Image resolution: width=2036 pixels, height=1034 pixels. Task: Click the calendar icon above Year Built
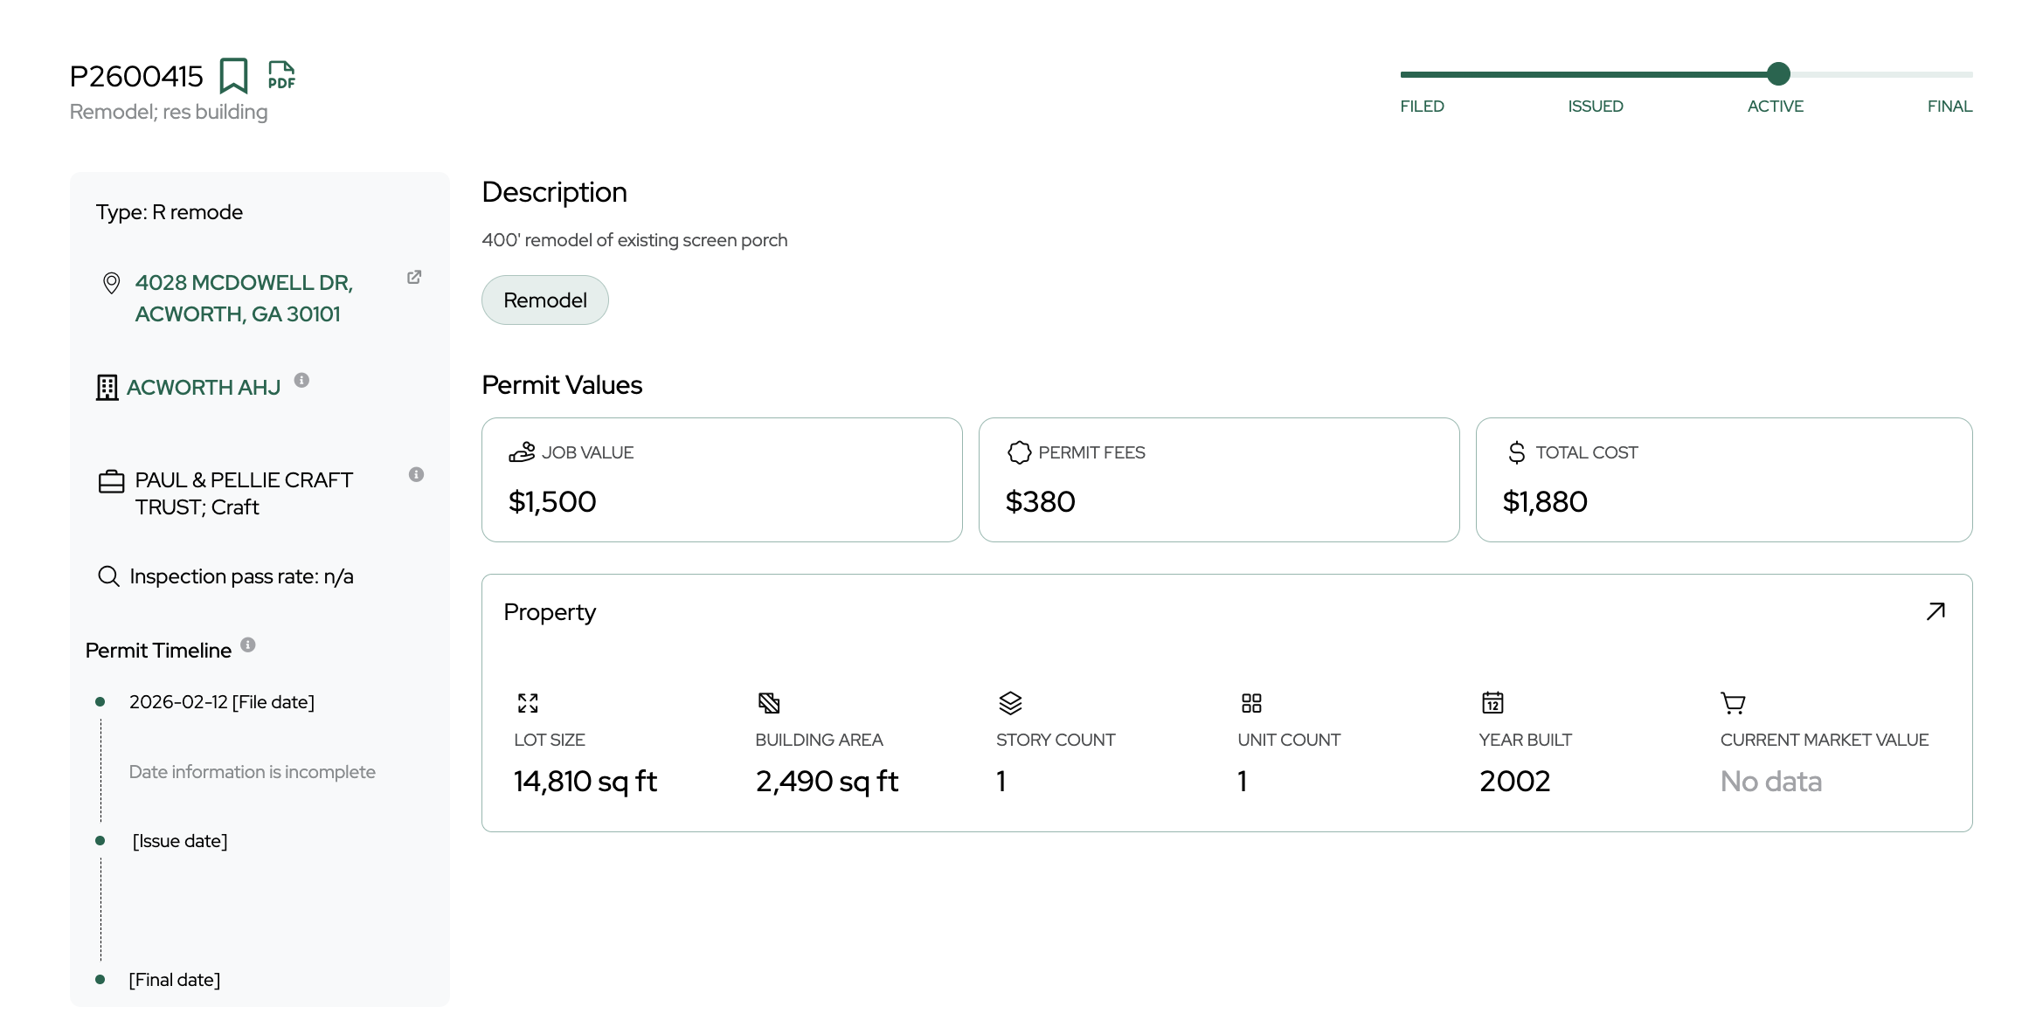pyautogui.click(x=1492, y=703)
